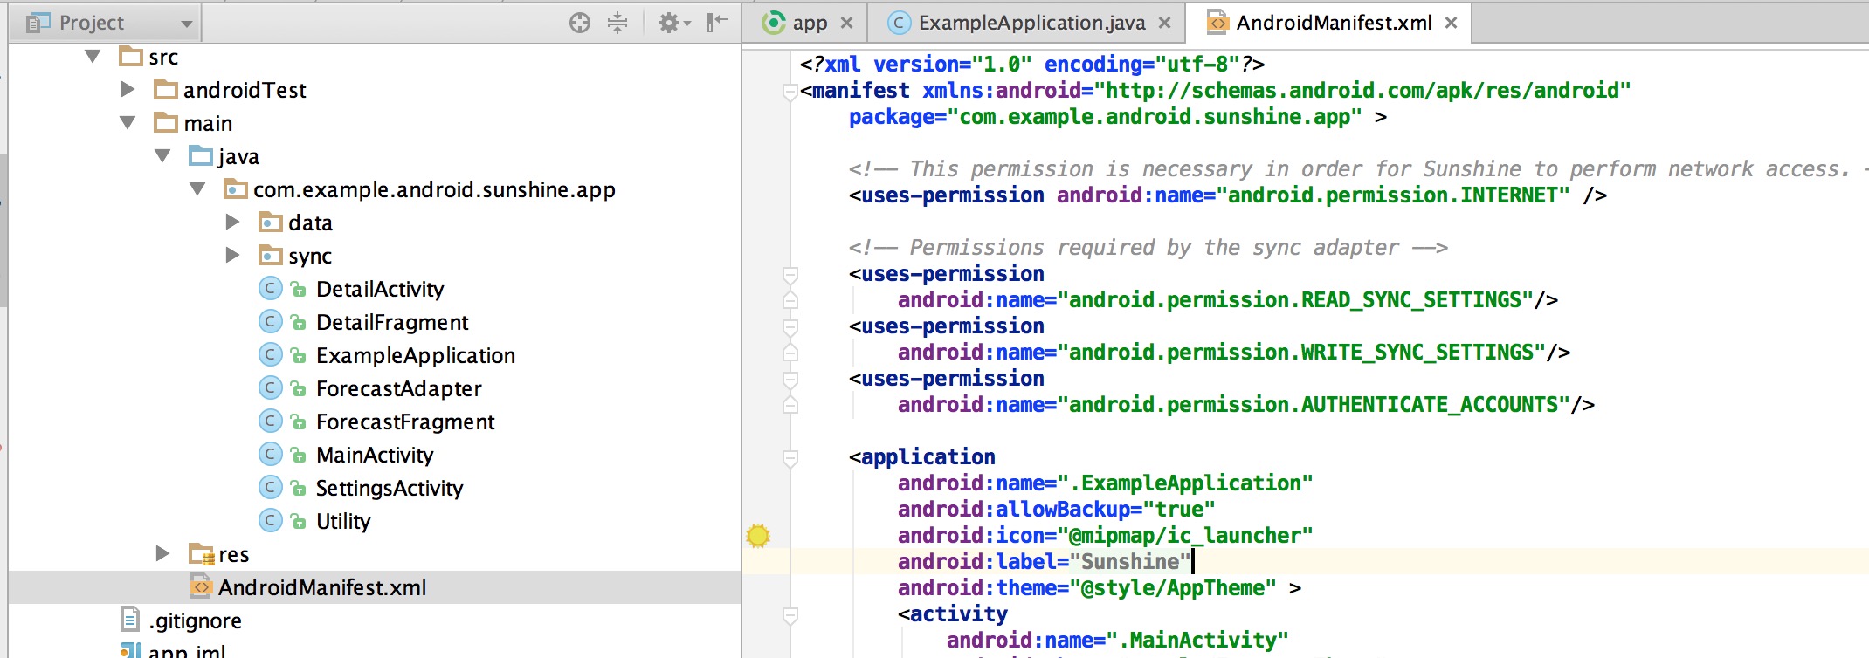Hide the Project tool window

point(717,23)
